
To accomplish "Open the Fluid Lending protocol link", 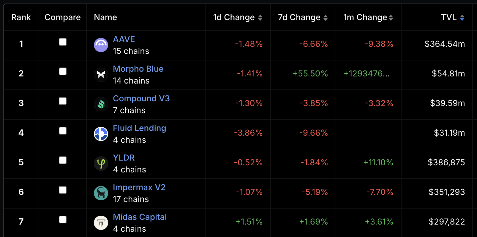I will coord(140,128).
